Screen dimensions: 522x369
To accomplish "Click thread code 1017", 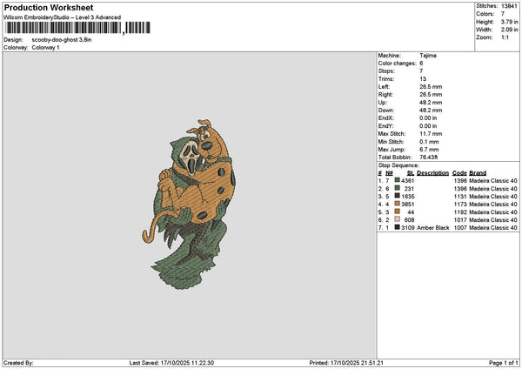I will (460, 220).
